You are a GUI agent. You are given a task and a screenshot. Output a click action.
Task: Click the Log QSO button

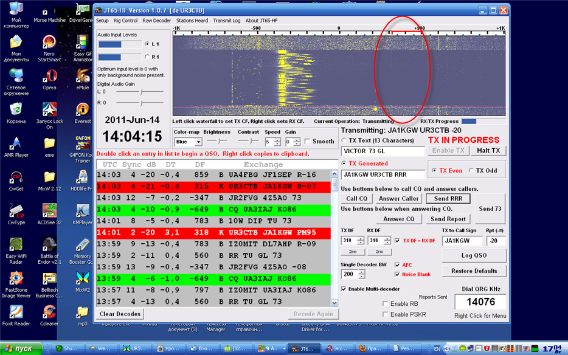point(474,255)
